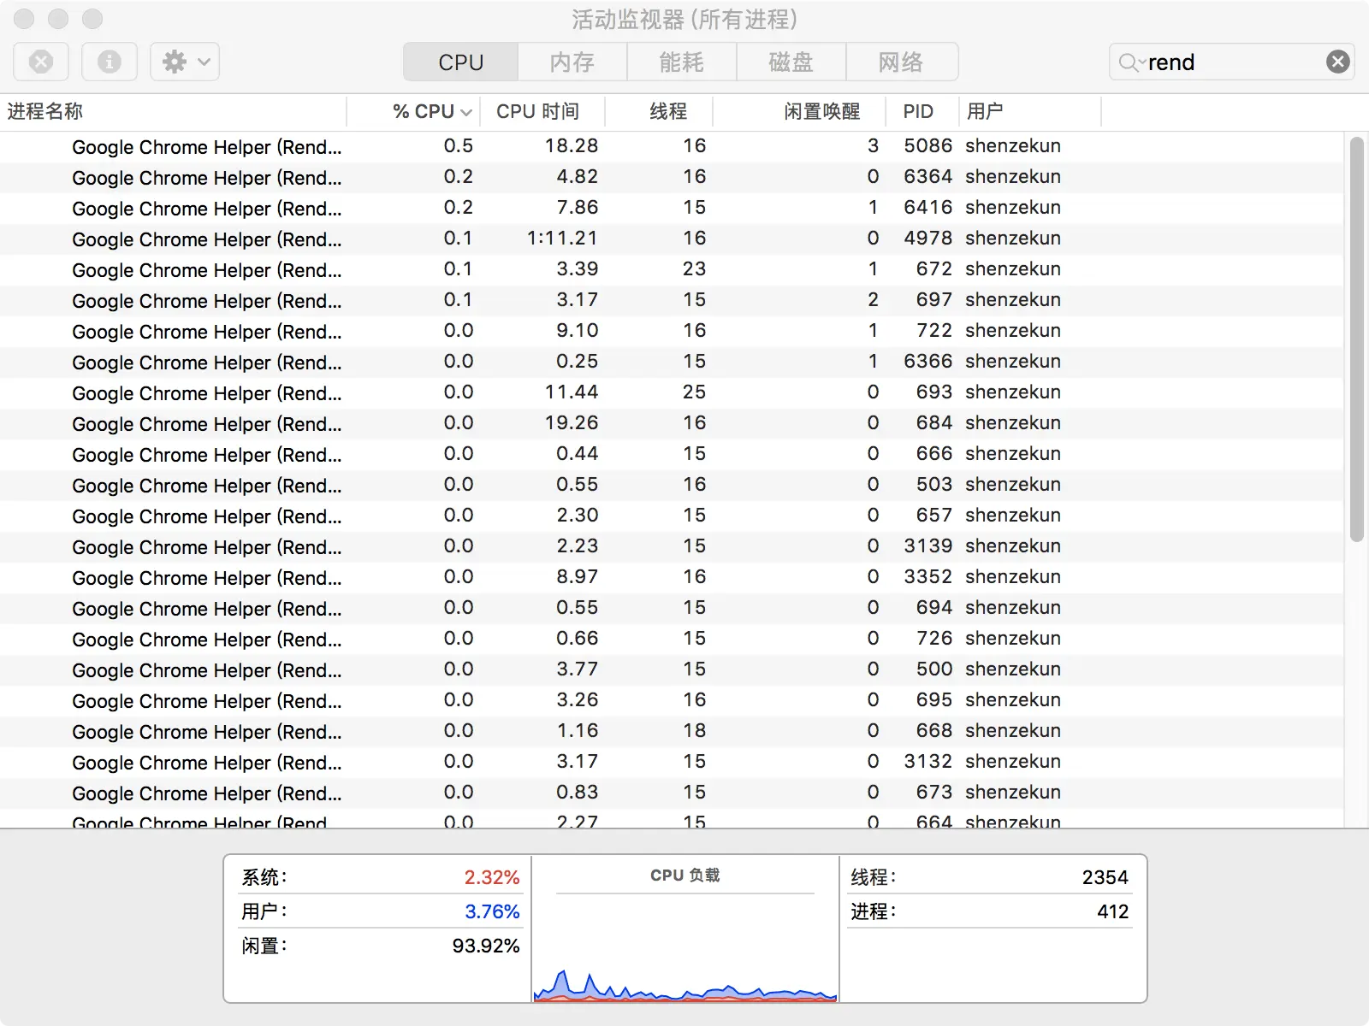Screen dimensions: 1369x1026
Task: Select the process row with PID 684
Action: coord(672,423)
